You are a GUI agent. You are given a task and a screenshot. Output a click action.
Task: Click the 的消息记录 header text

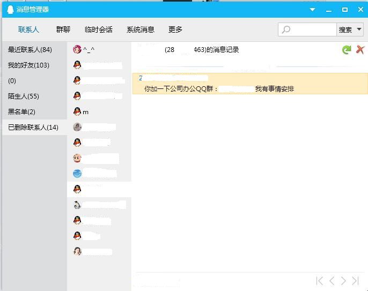coord(223,50)
